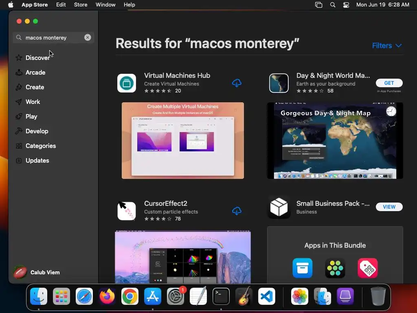The height and width of the screenshot is (313, 417).
Task: Get the Day & Night World Map app
Action: (x=389, y=83)
